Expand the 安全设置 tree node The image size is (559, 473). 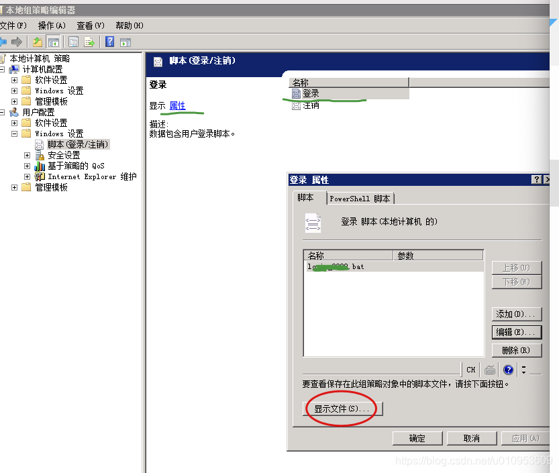coord(27,154)
